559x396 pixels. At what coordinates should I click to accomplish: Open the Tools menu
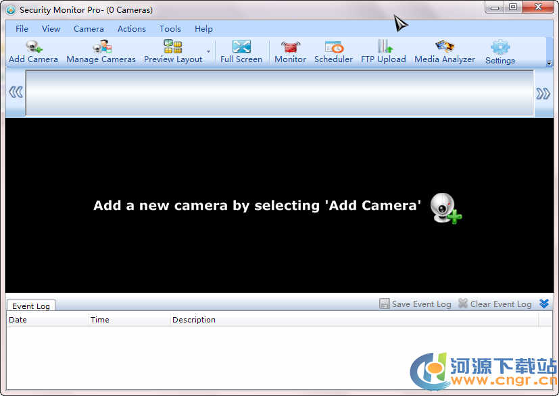170,29
